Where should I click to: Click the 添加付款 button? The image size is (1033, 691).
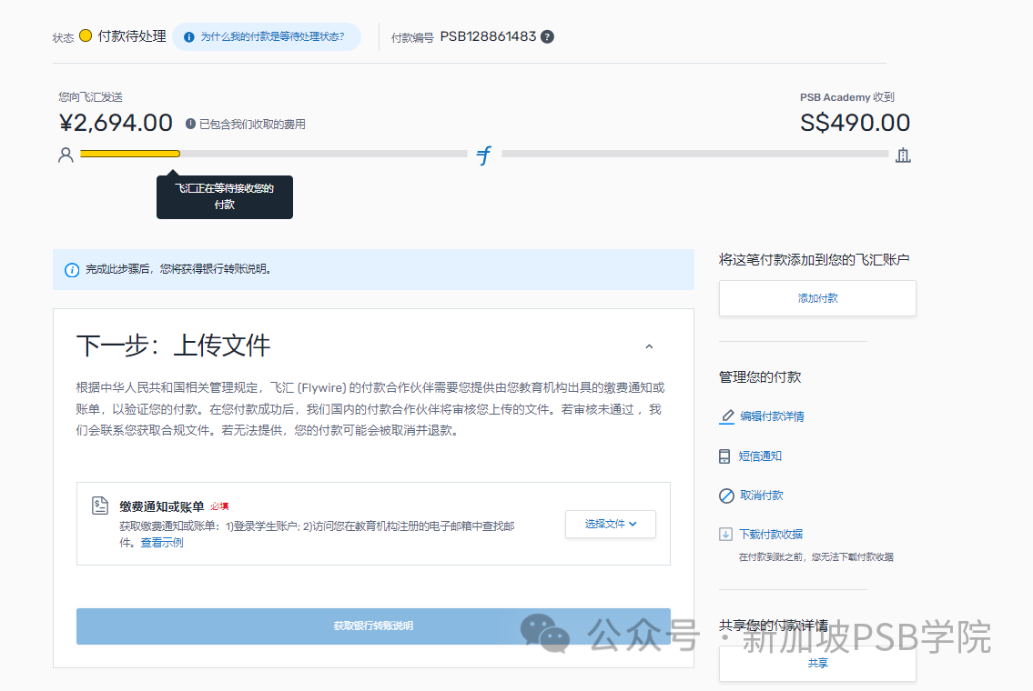pos(816,298)
